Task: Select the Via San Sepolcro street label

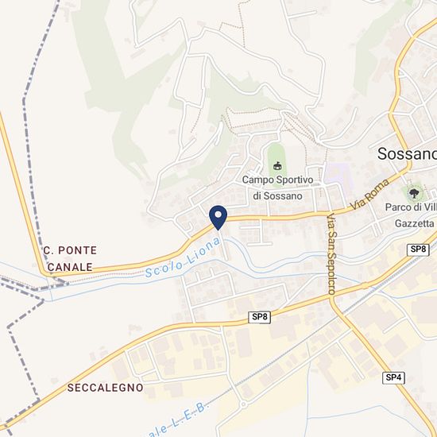Action: pos(331,253)
